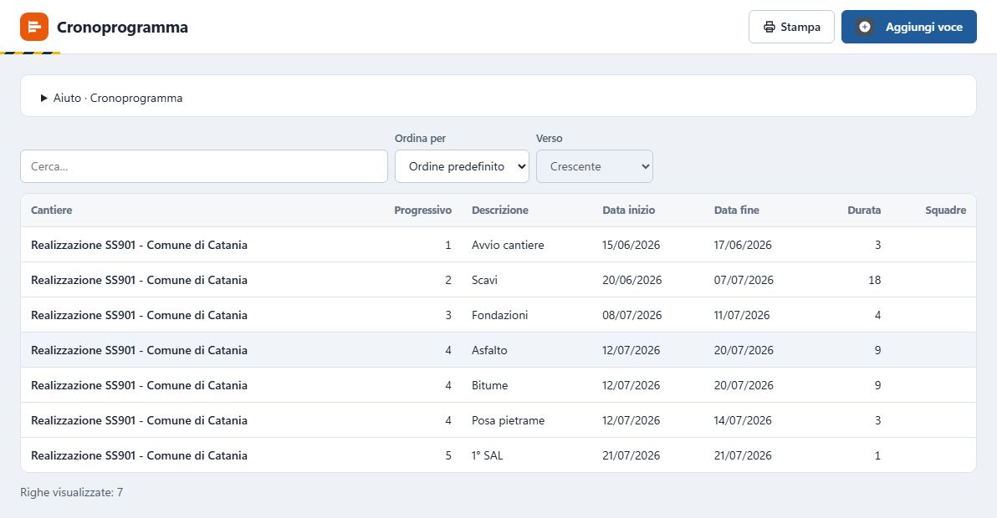Click the printer icon in Stampa button
The image size is (997, 518).
point(769,27)
